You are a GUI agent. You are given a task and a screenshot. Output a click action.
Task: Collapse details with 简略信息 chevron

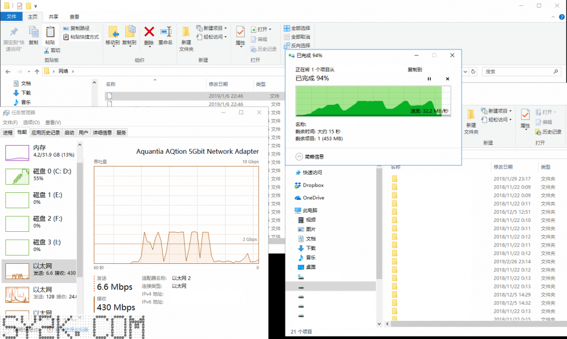(299, 157)
